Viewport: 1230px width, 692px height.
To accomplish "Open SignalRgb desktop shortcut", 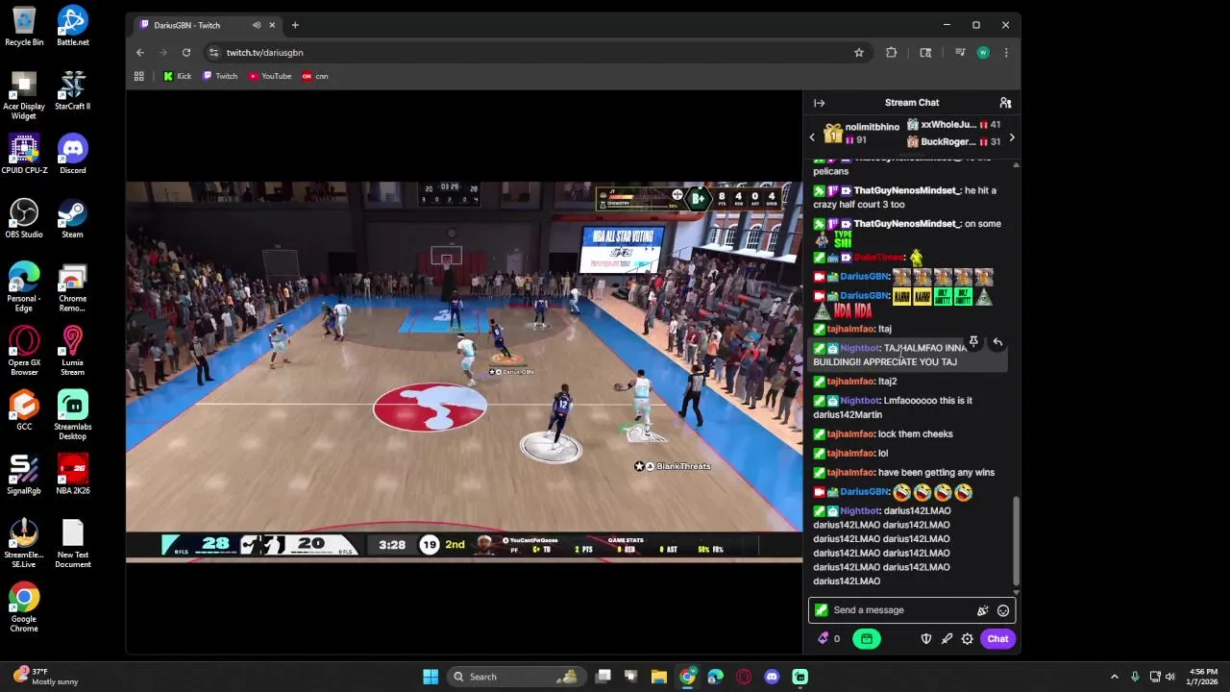I will [x=24, y=474].
